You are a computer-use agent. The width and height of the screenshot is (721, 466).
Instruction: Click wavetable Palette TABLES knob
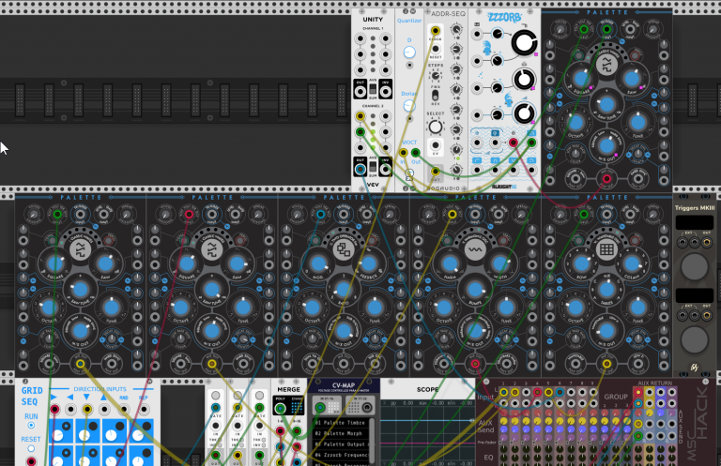pos(606,289)
